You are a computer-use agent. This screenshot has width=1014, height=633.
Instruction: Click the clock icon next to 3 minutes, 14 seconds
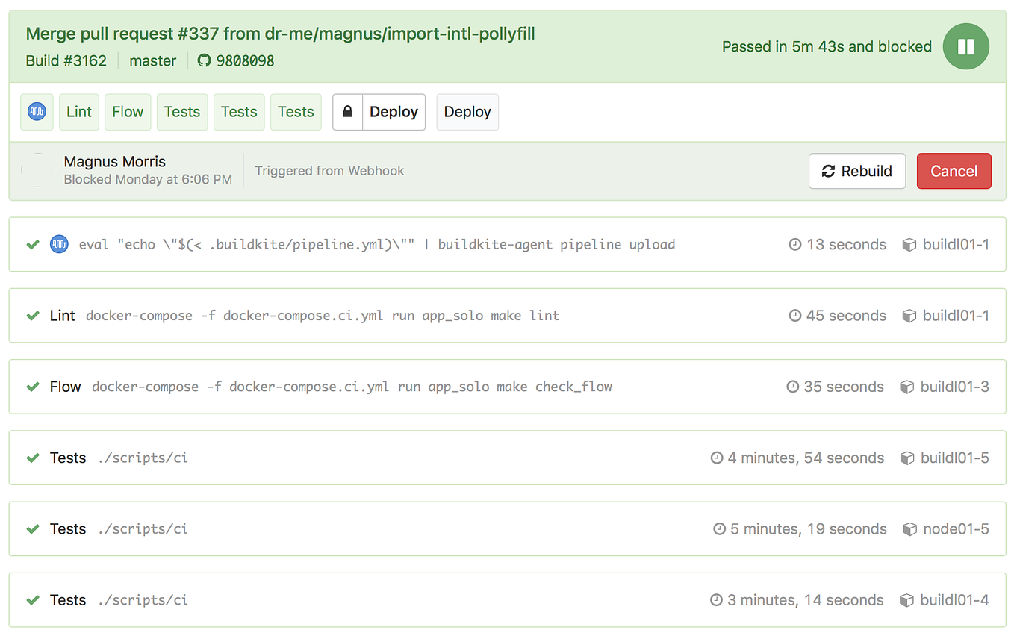[x=717, y=599]
